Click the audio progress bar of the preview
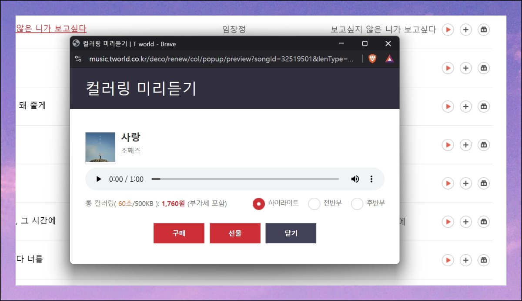Image resolution: width=522 pixels, height=301 pixels. pos(245,179)
